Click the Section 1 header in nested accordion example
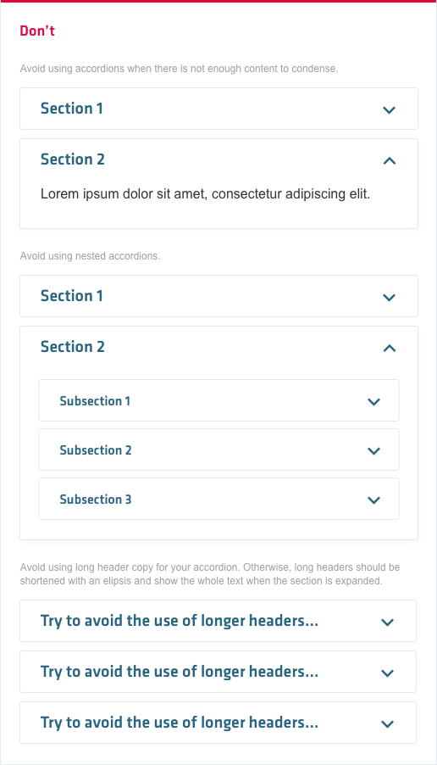The width and height of the screenshot is (437, 765). (x=218, y=296)
